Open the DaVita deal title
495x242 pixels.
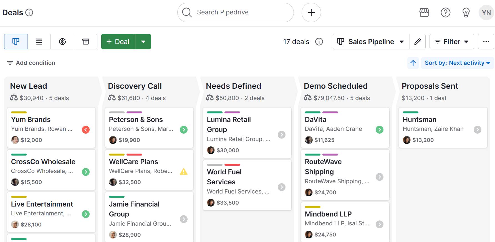(315, 119)
